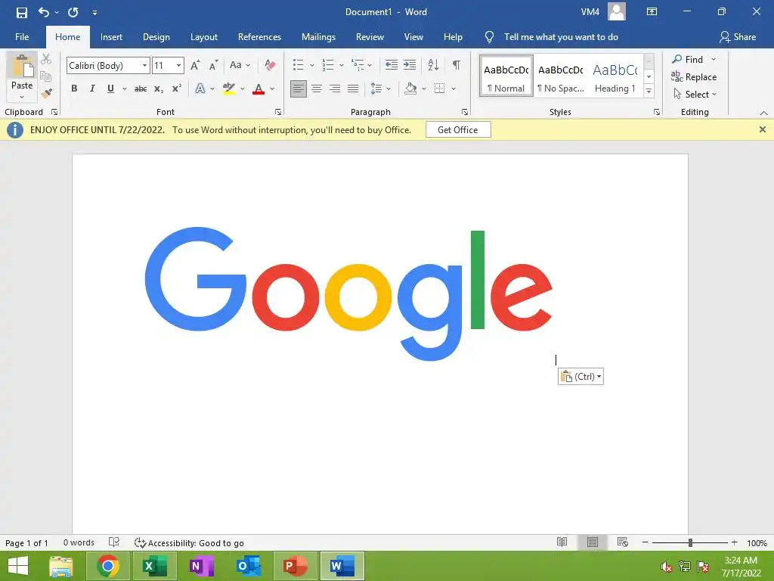Image resolution: width=774 pixels, height=581 pixels.
Task: Repeat the last action with redo icon
Action: coord(73,12)
